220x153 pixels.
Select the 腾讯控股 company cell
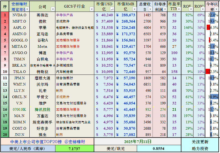(42, 109)
